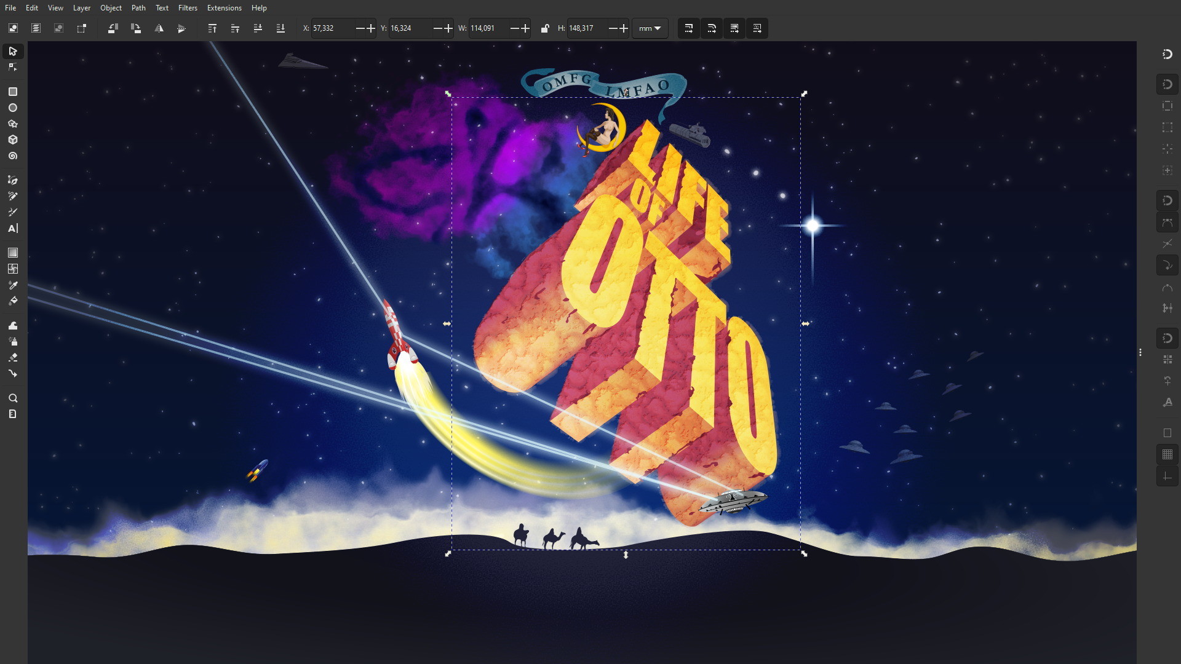Open the Extensions menu
The width and height of the screenshot is (1181, 664).
[224, 8]
